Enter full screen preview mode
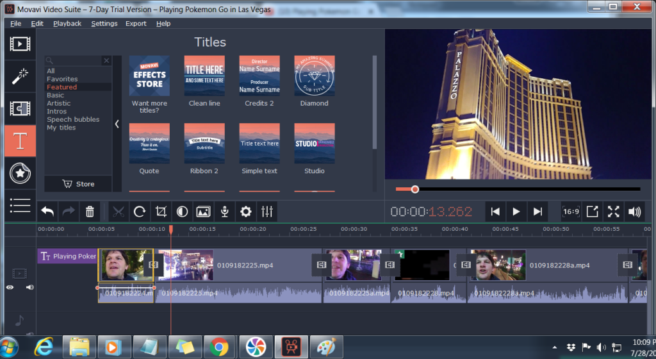The image size is (656, 359). point(613,212)
